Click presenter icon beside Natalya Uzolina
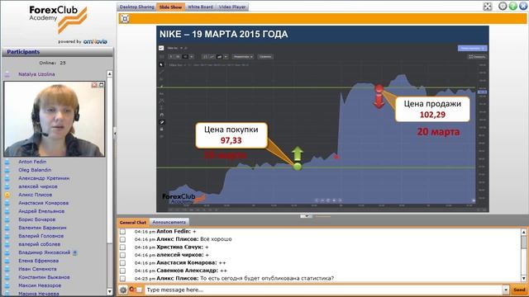529x297 pixels. (x=7, y=74)
